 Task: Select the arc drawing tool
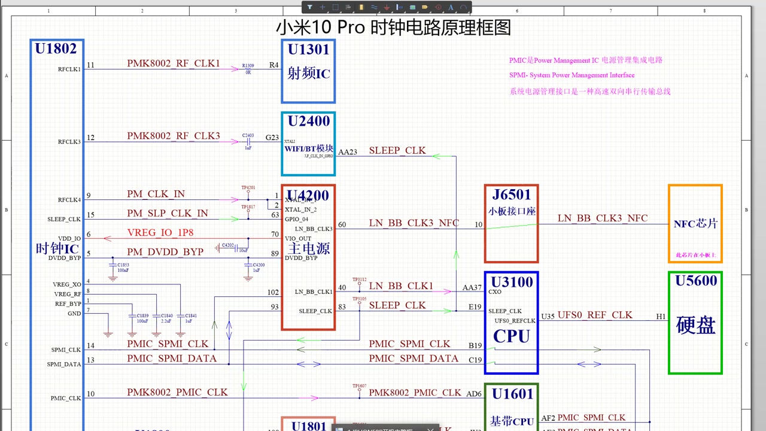coord(464,7)
